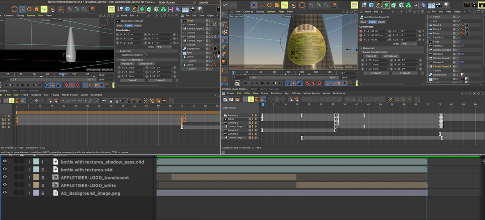The width and height of the screenshot is (485, 220).
Task: Select the Move tool in right window
Action: [x=262, y=5]
